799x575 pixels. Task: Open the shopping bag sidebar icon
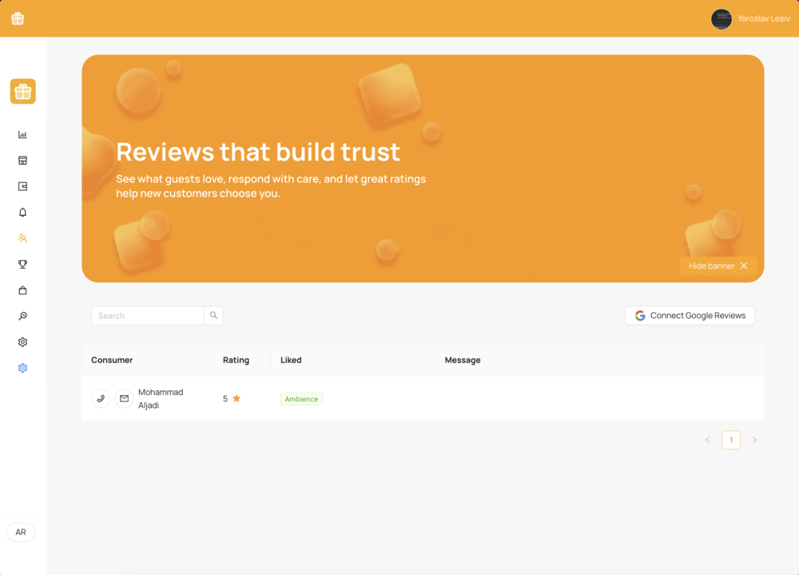[22, 290]
